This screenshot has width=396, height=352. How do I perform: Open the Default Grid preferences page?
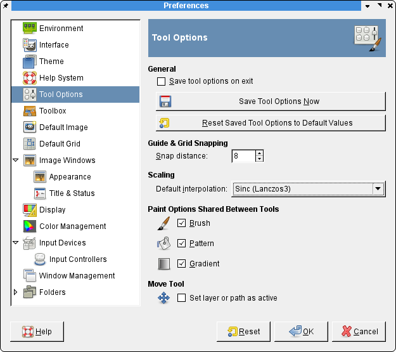coord(60,144)
